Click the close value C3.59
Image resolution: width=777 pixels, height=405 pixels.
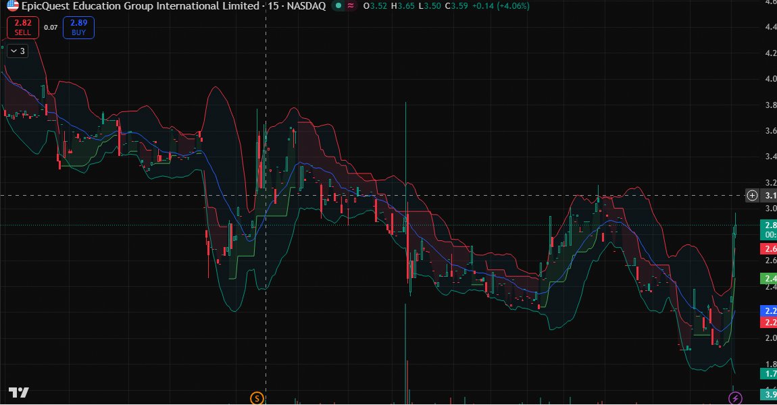point(456,6)
